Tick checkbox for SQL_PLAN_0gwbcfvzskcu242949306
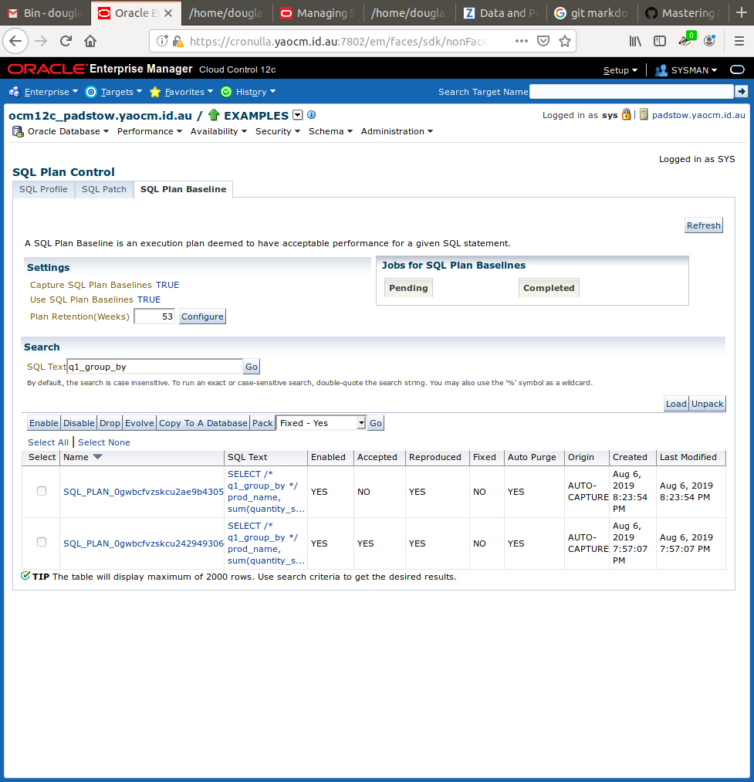Image resolution: width=754 pixels, height=782 pixels. point(42,542)
